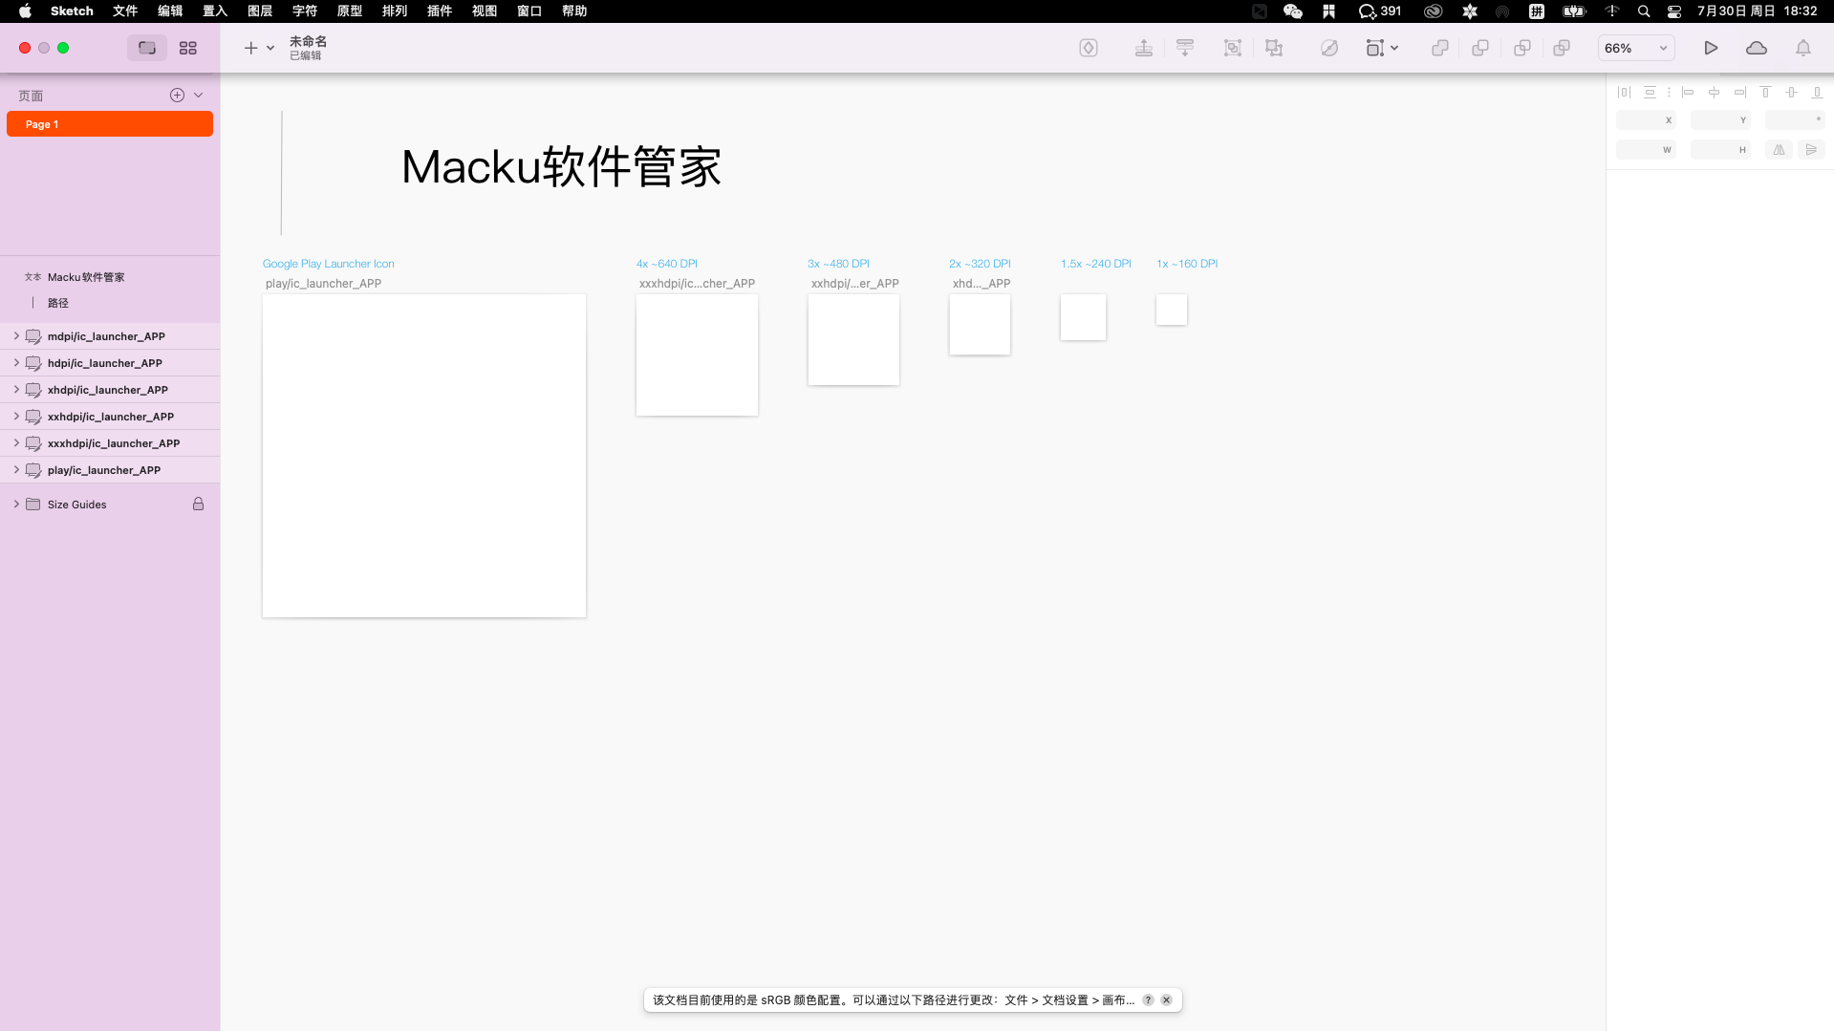Open the 文件 menu
This screenshot has height=1031, width=1834.
pyautogui.click(x=125, y=11)
